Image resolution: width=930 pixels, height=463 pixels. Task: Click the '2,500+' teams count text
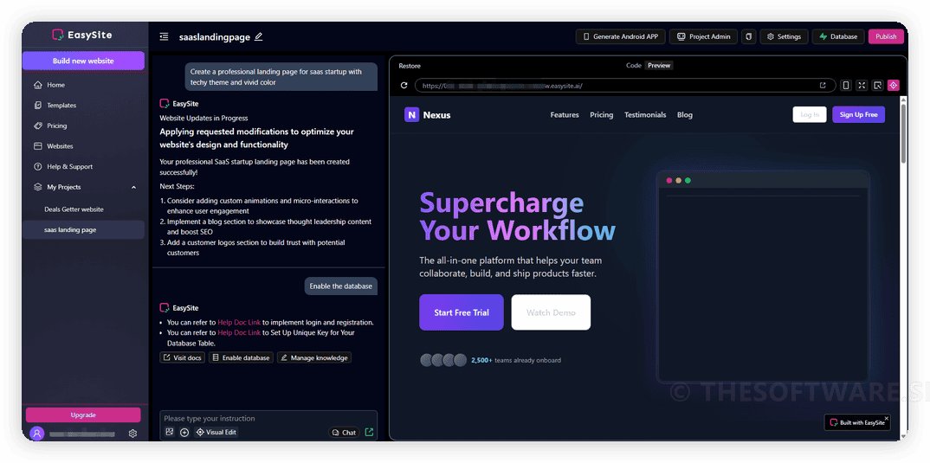(481, 360)
